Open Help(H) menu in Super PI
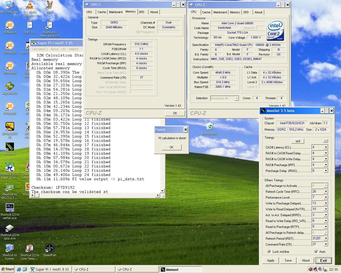This screenshot has width=341, height=273. click(74, 49)
